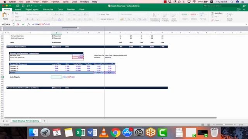Click the Format painter brush icon
The image size is (248, 139).
13,20
